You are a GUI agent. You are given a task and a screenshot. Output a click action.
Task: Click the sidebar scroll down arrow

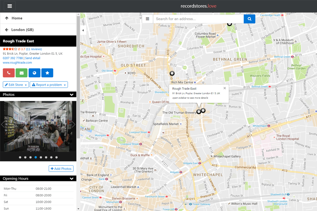click(78, 209)
